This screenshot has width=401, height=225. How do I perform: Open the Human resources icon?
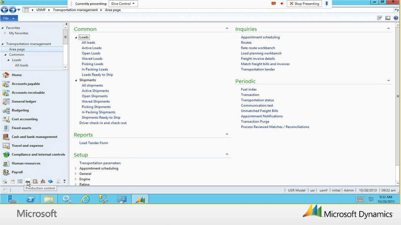click(x=6, y=163)
